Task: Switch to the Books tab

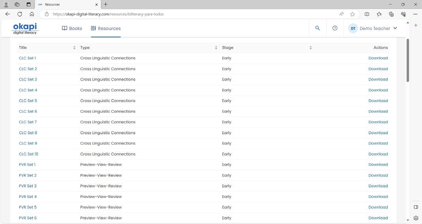Action: click(x=72, y=28)
